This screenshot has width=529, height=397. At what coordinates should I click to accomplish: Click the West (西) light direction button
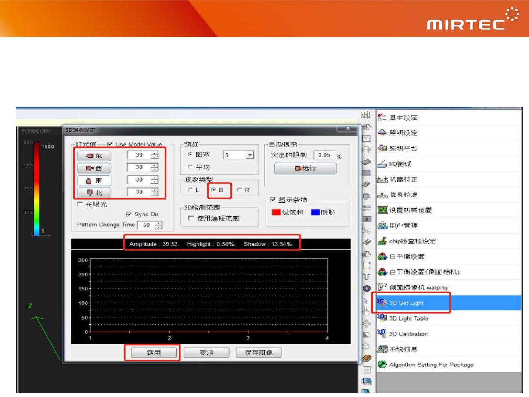(x=94, y=168)
